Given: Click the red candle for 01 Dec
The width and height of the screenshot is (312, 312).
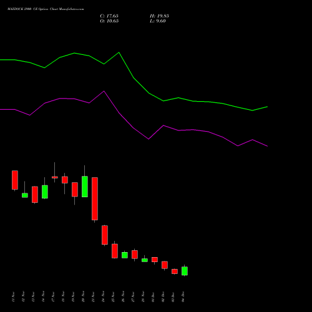Looking at the screenshot, I should tap(155, 260).
